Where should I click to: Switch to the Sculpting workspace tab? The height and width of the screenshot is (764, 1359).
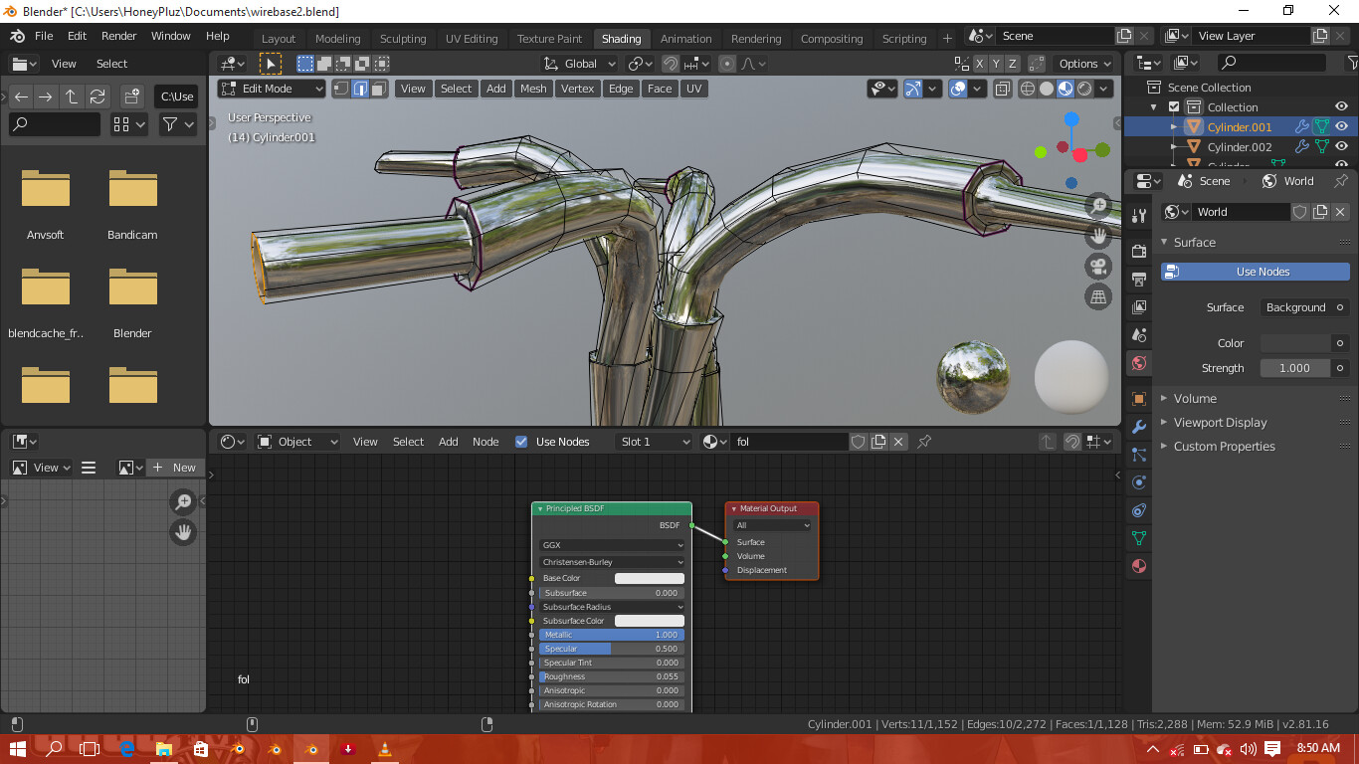point(403,39)
